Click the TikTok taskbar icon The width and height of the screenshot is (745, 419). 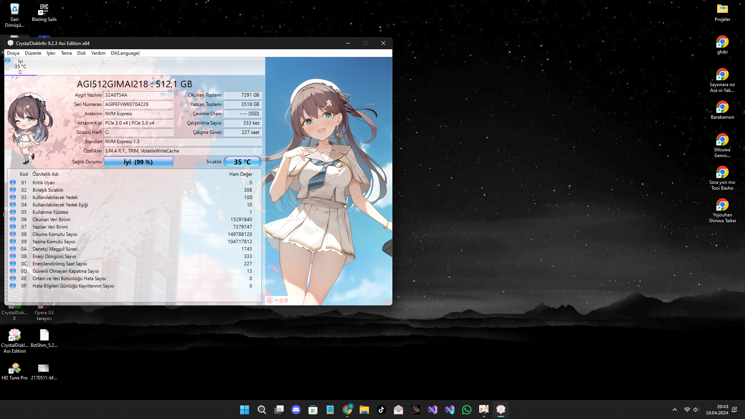coord(381,410)
